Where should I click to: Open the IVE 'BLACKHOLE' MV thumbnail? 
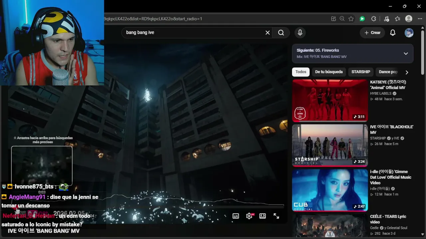(330, 145)
